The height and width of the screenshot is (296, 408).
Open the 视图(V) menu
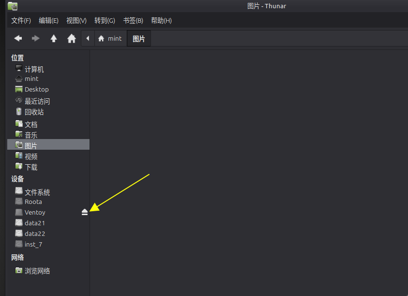tap(76, 20)
